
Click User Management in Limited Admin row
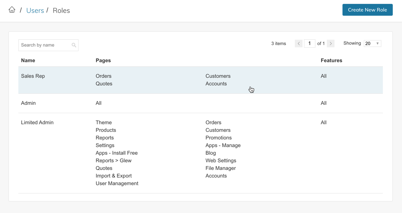(x=117, y=184)
